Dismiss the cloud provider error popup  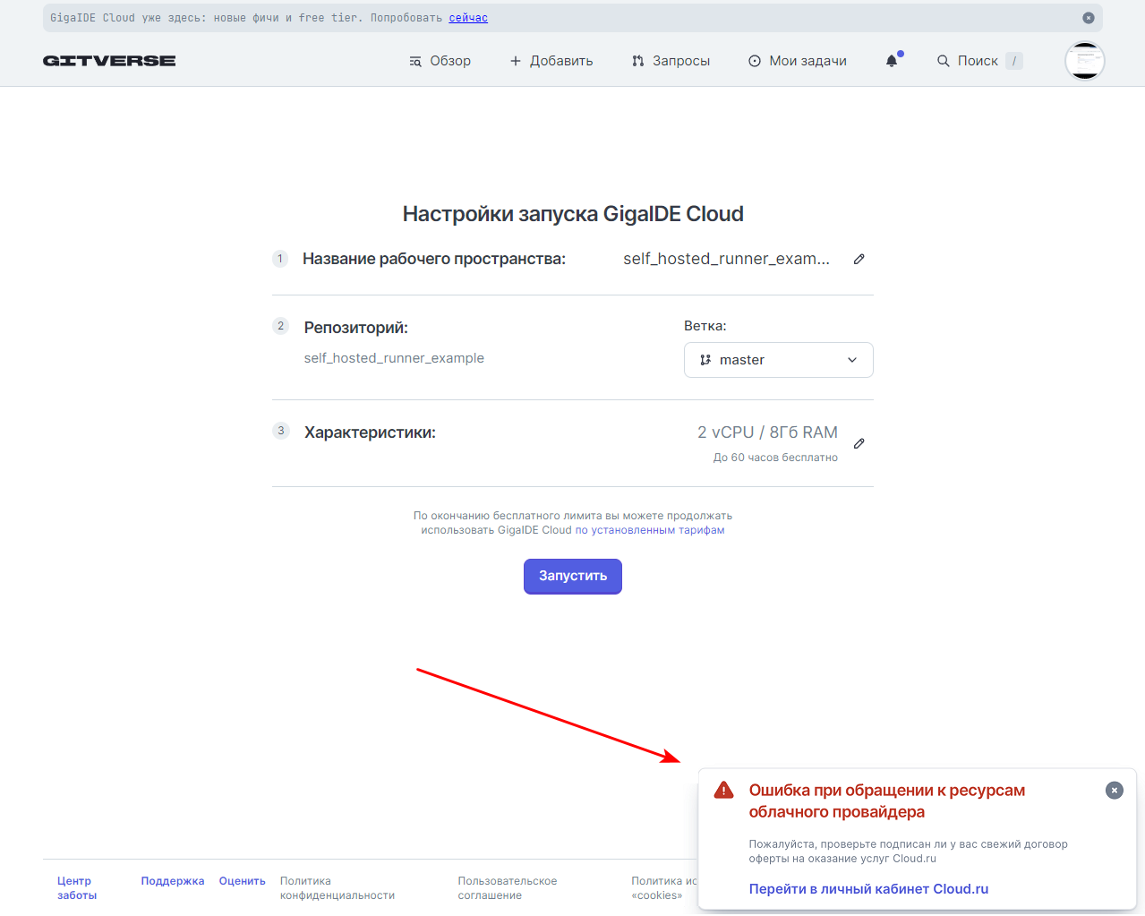1114,790
